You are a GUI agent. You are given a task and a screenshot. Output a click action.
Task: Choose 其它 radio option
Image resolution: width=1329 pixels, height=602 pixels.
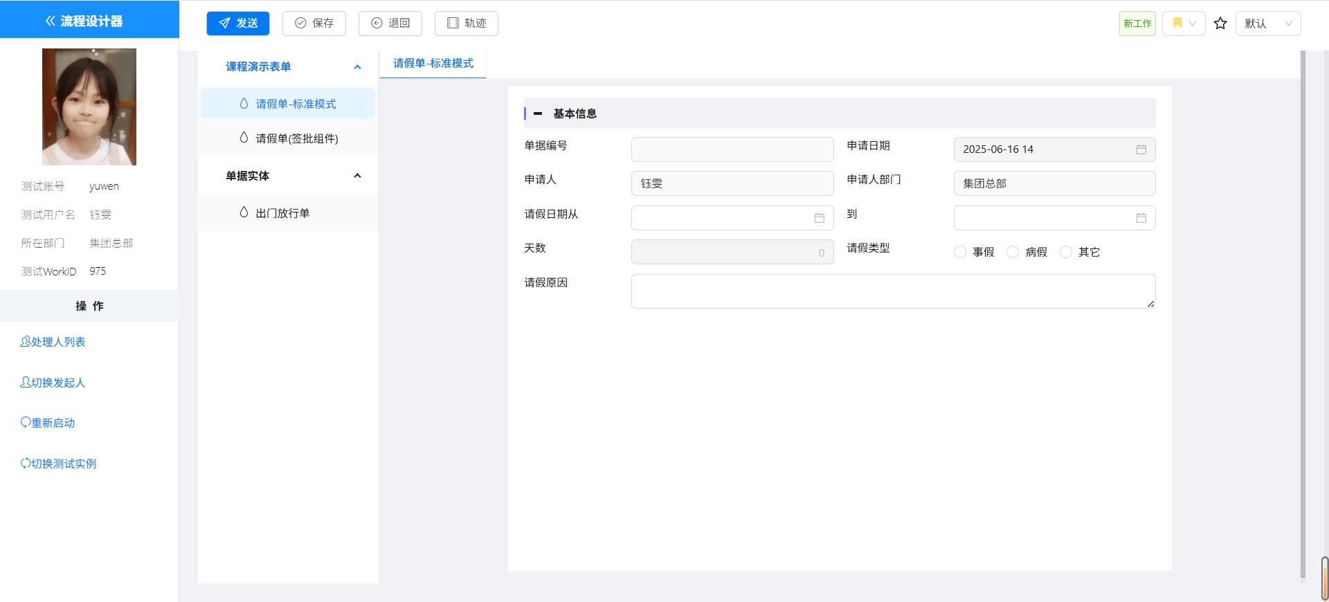(1066, 252)
